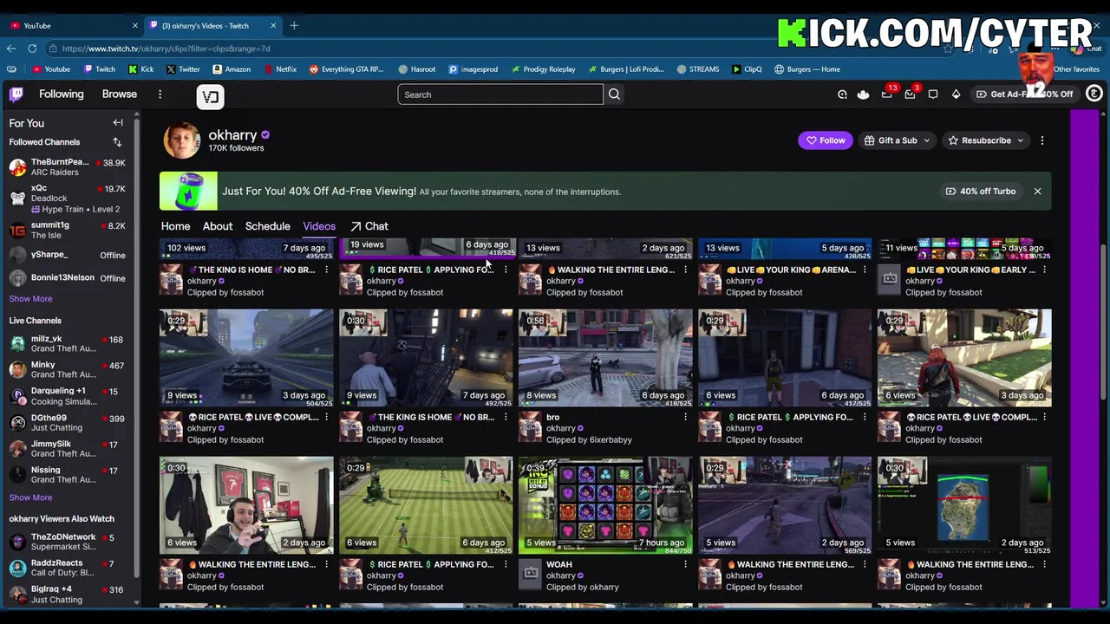Open the Twitch home logo
Viewport: 1110px width, 624px height.
[16, 94]
